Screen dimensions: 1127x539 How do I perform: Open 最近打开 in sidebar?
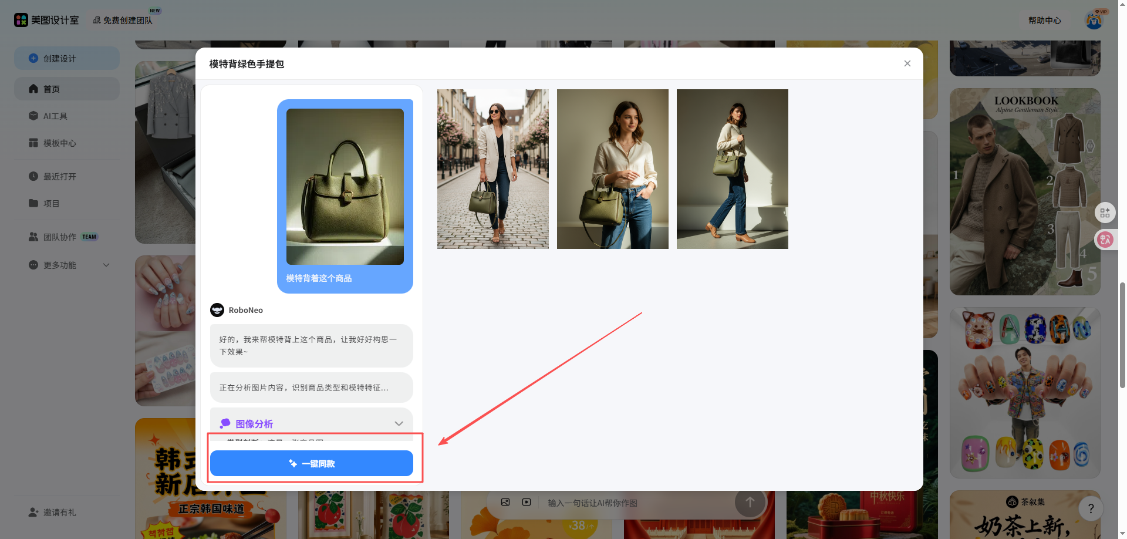coord(67,176)
